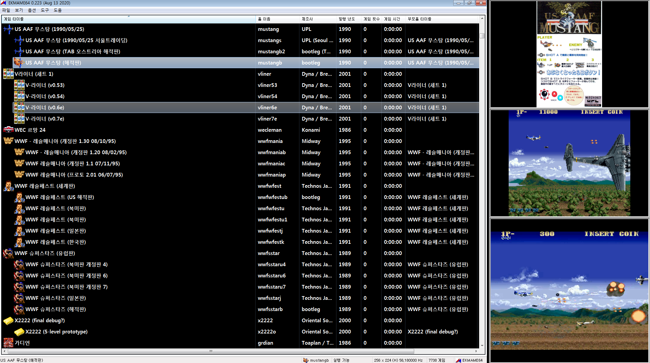
Task: Click the wrestler icon for the wwfwfestub row
Action: coord(19,197)
